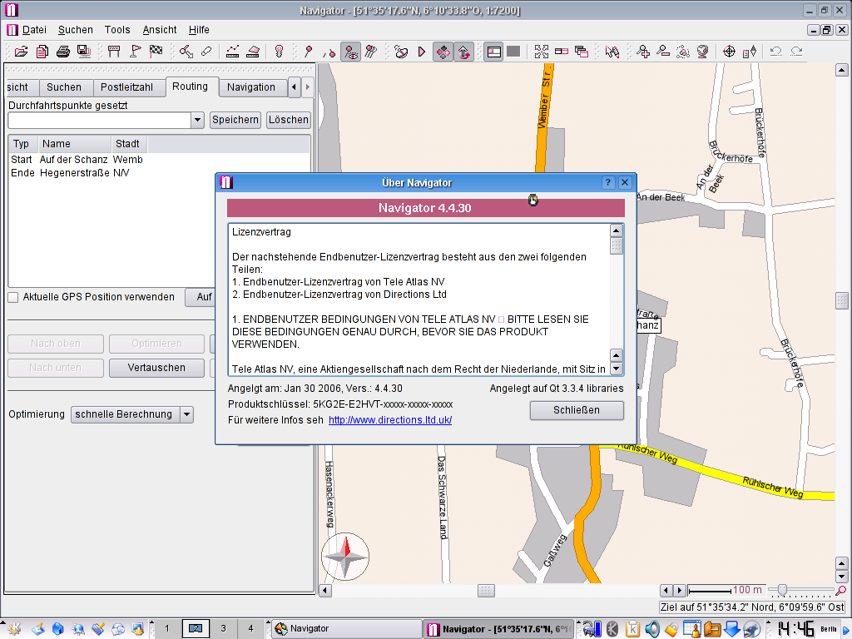
Task: Switch to the Navigation tab
Action: 251,87
